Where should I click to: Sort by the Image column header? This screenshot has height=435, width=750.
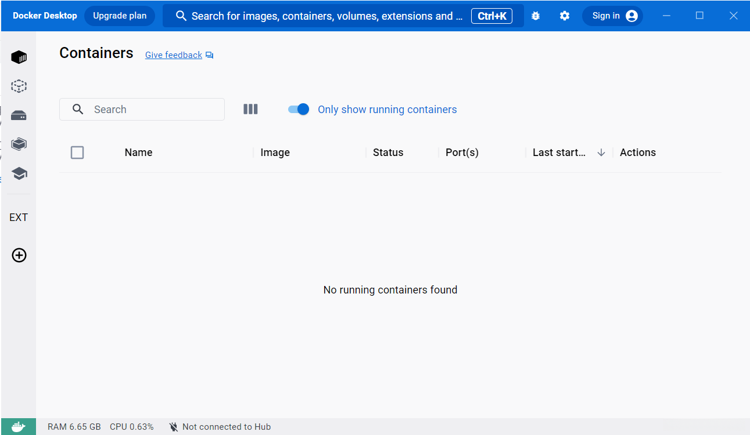pyautogui.click(x=275, y=153)
